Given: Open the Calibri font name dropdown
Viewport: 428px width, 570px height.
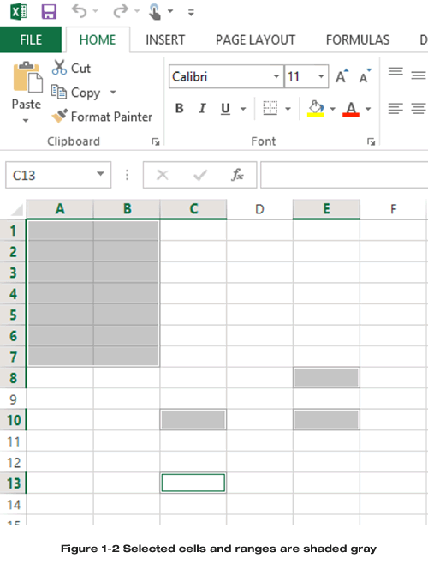Looking at the screenshot, I should tap(276, 76).
